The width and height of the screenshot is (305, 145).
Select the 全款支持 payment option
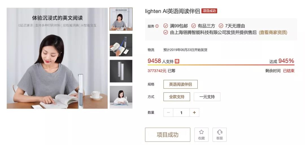pyautogui.click(x=177, y=97)
